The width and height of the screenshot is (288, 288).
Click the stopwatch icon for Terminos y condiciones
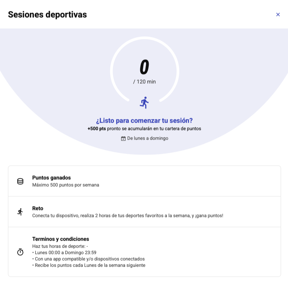point(20,252)
